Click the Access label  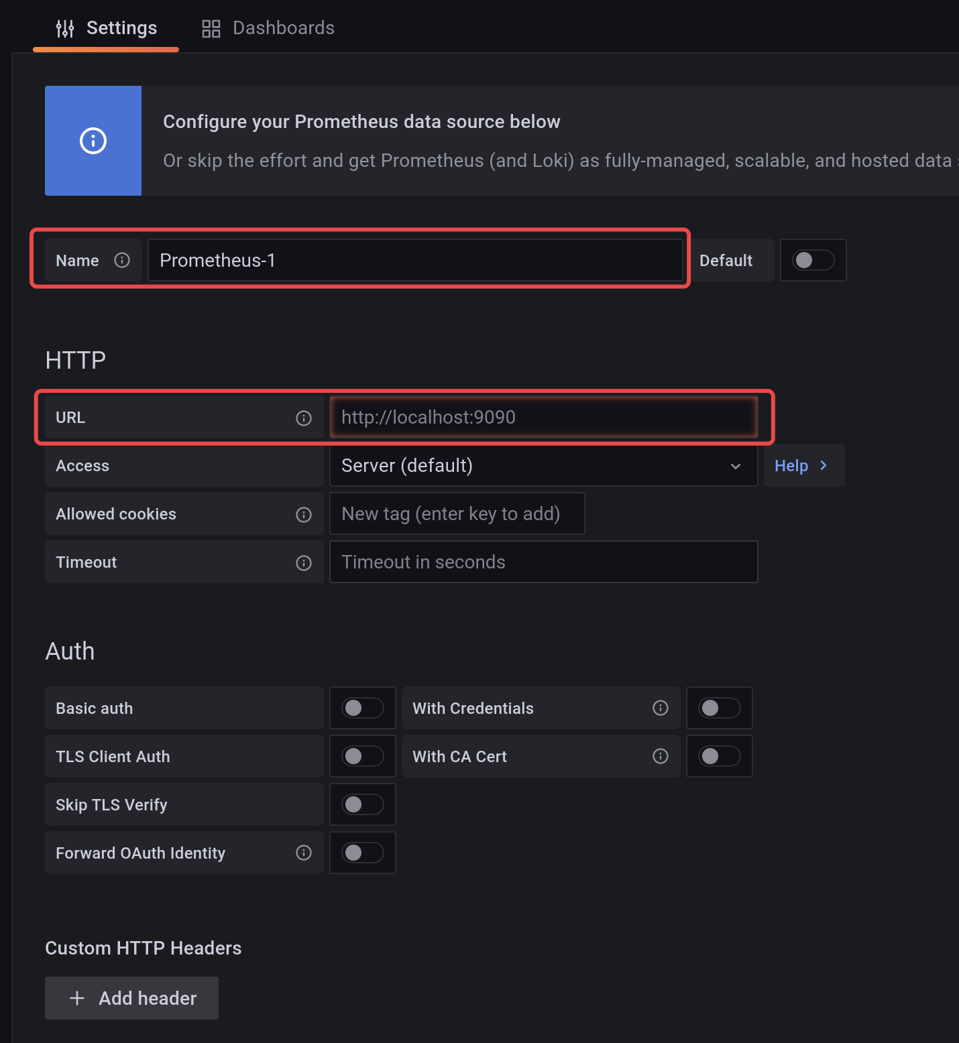82,465
